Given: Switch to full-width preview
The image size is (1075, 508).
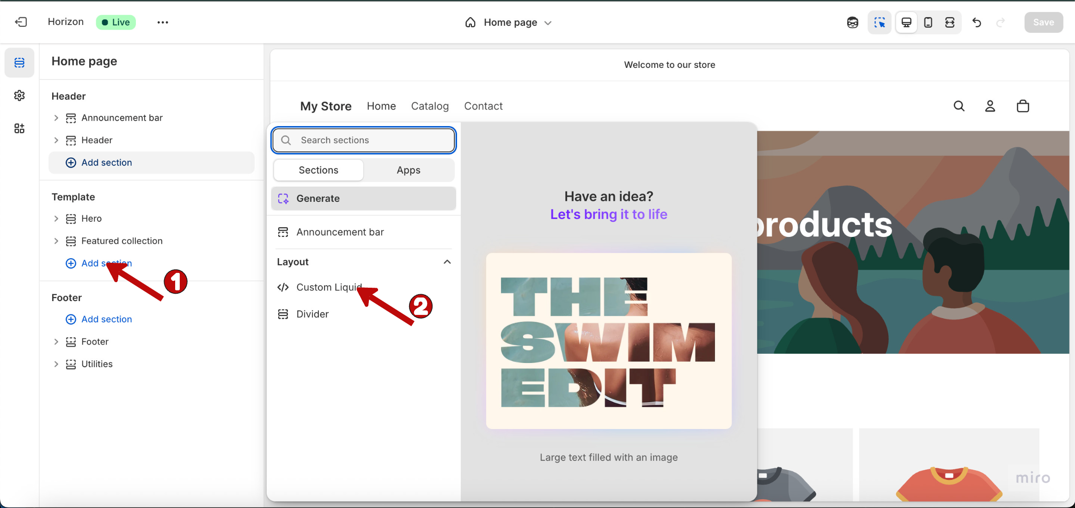Looking at the screenshot, I should (x=950, y=22).
